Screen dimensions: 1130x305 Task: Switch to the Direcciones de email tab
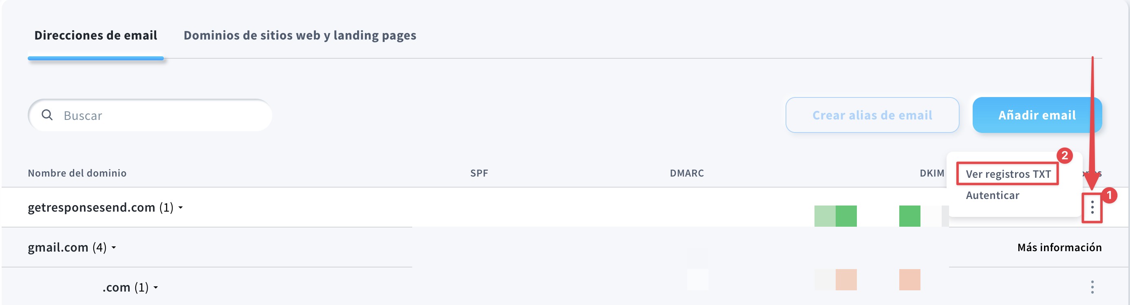96,35
